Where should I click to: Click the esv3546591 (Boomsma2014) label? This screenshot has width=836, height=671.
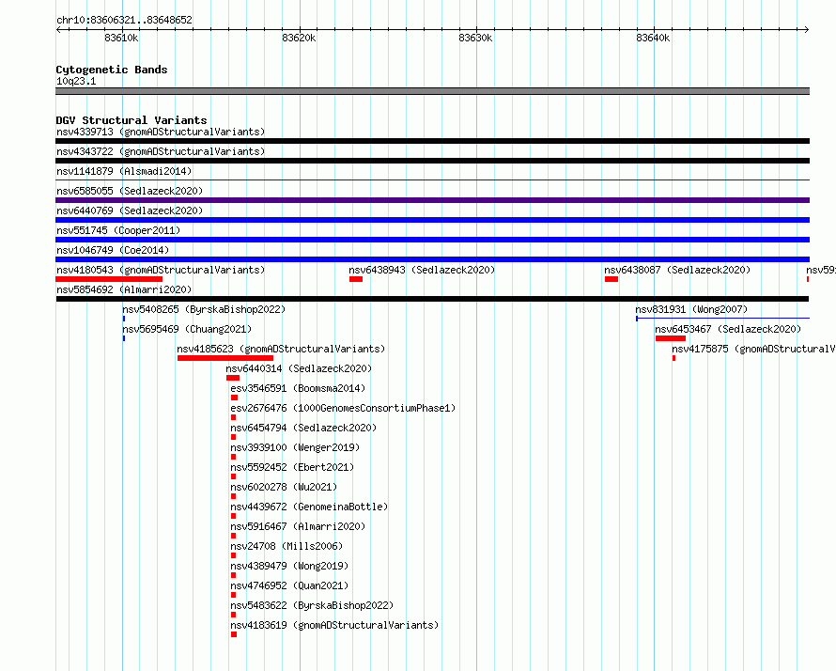click(298, 388)
